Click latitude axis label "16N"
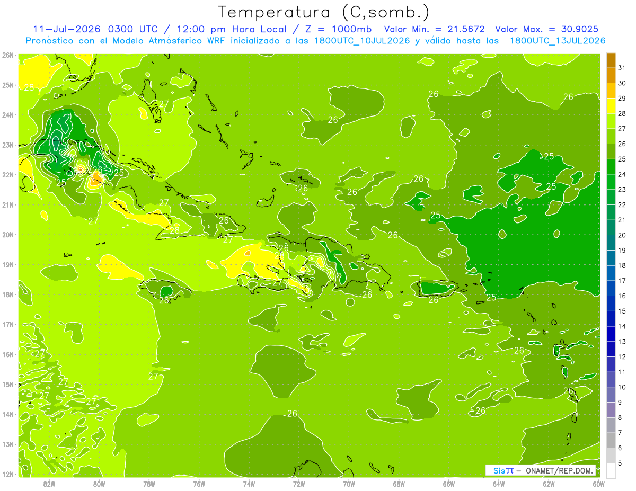This screenshot has width=636, height=491. point(7,354)
